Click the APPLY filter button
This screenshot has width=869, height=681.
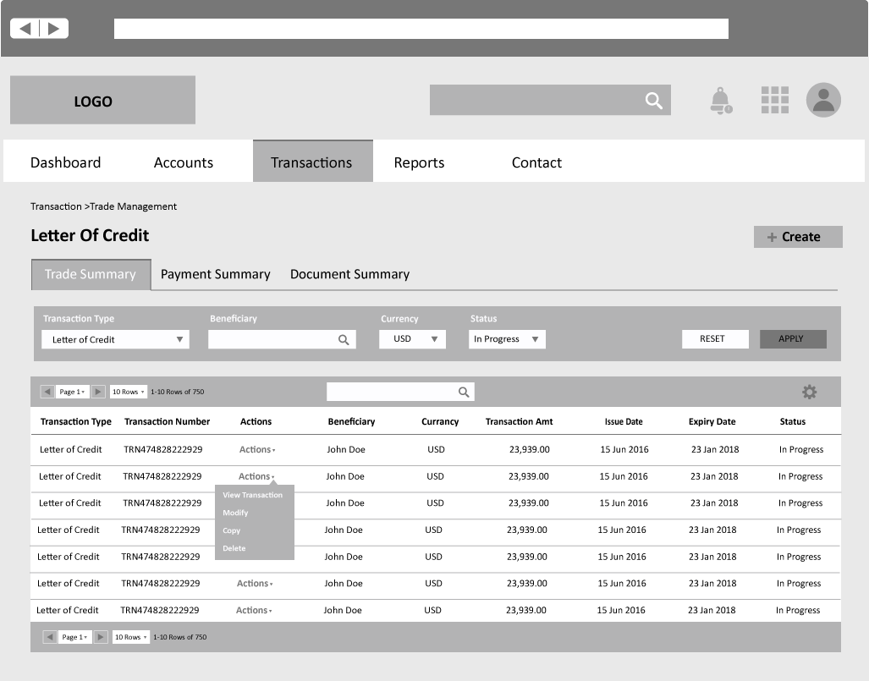(793, 339)
